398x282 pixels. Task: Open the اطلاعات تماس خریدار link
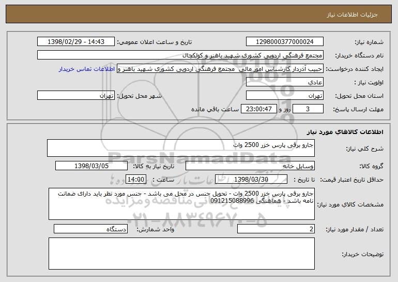[86, 69]
